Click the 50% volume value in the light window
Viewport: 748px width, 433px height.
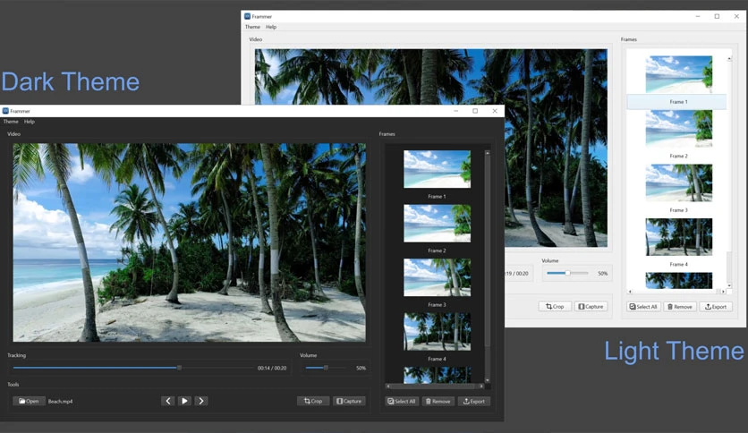(x=603, y=274)
